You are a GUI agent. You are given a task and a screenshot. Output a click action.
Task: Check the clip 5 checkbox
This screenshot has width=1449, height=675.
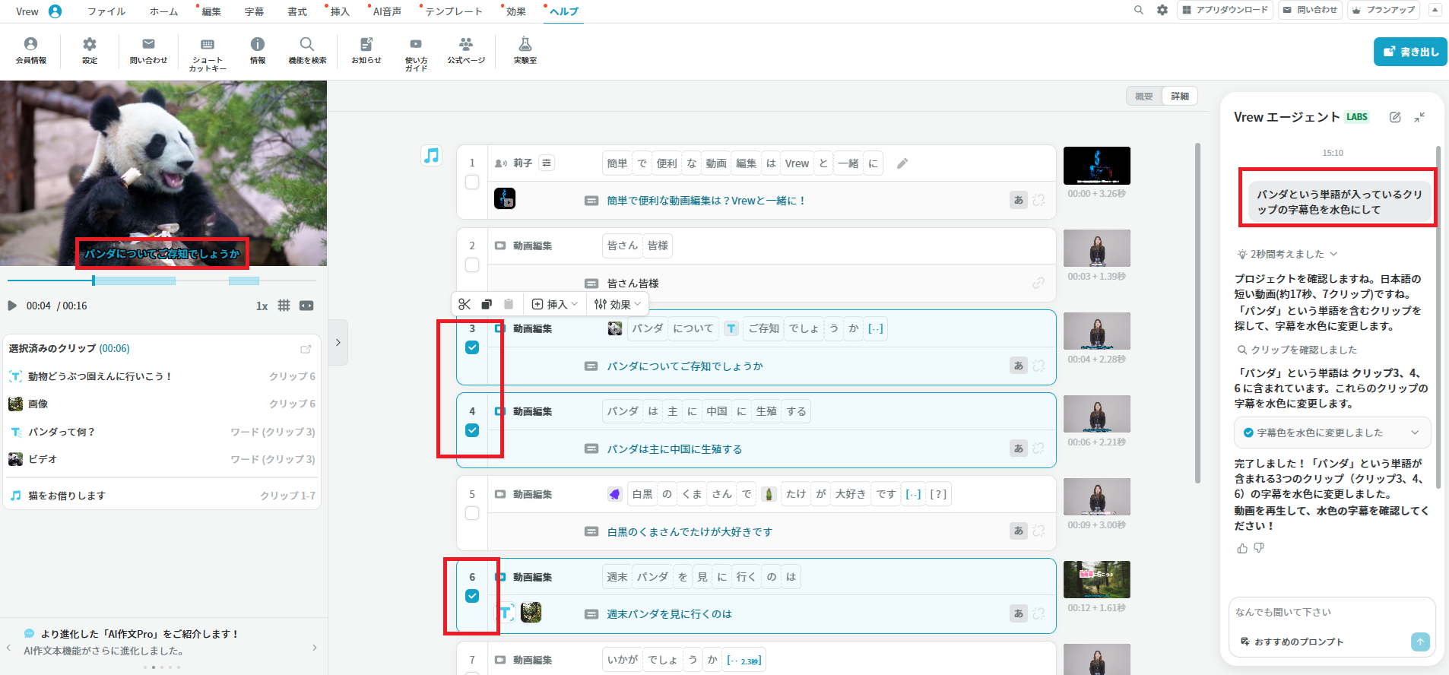tap(472, 513)
